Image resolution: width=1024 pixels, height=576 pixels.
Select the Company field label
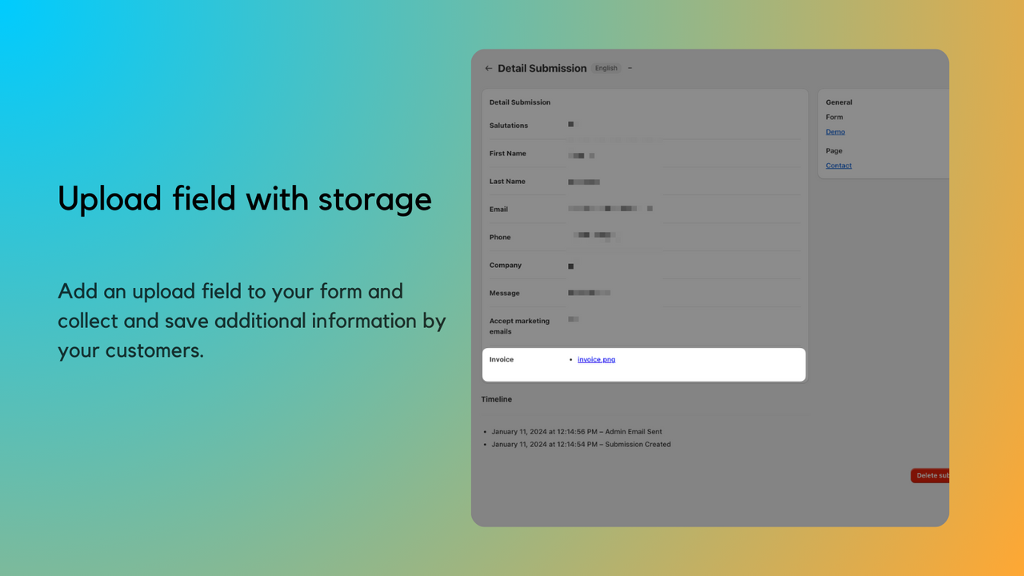pos(506,266)
